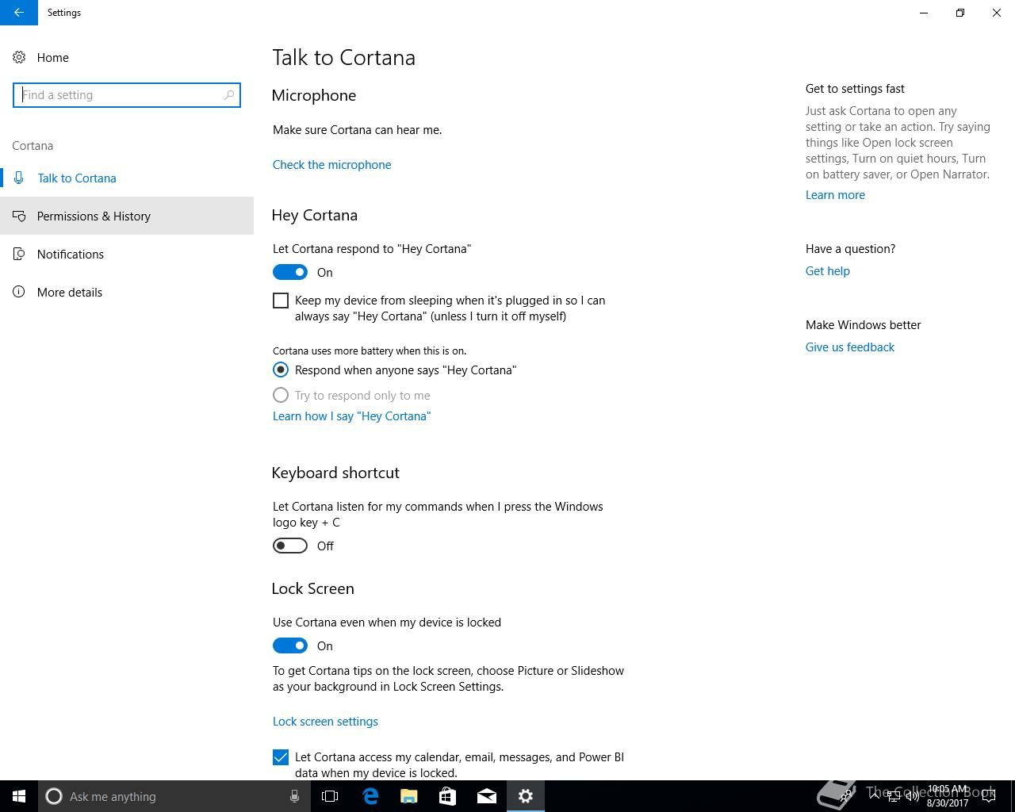Disable Cortana on lock screen toggle
This screenshot has width=1015, height=812.
290,645
